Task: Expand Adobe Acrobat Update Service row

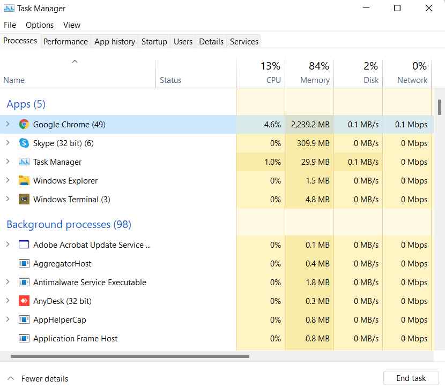Action: (8, 244)
